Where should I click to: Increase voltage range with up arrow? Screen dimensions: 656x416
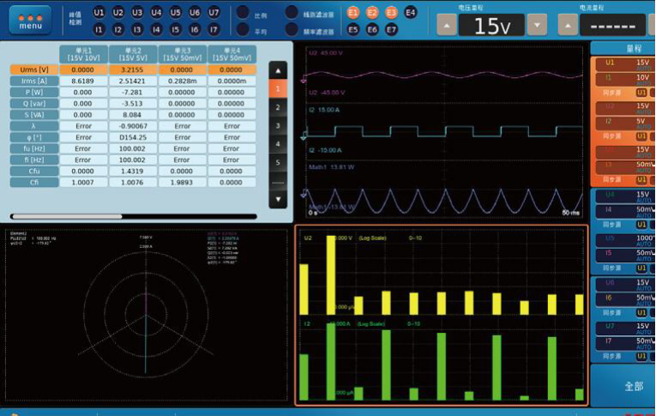pos(447,25)
